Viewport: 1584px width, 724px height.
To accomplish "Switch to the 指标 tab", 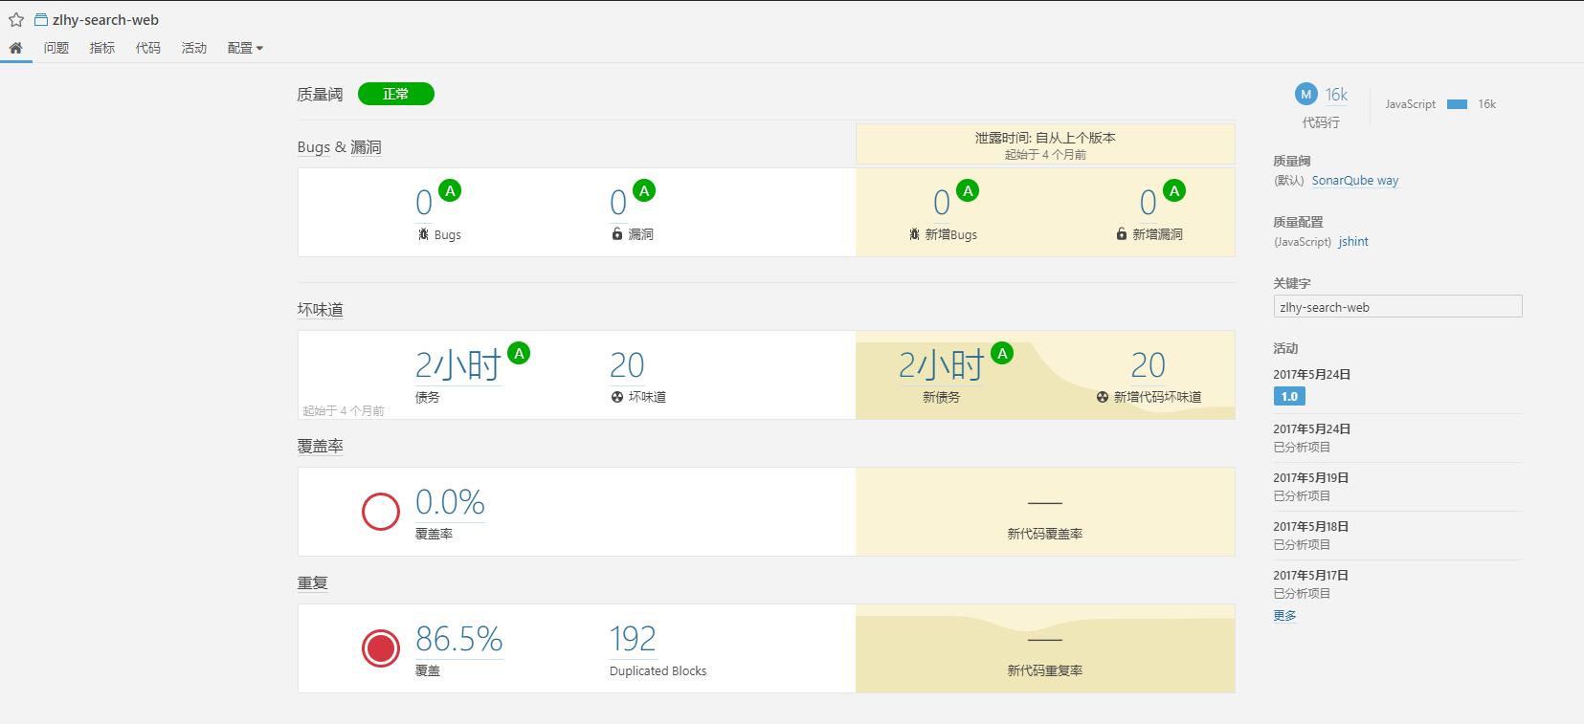I will 102,48.
